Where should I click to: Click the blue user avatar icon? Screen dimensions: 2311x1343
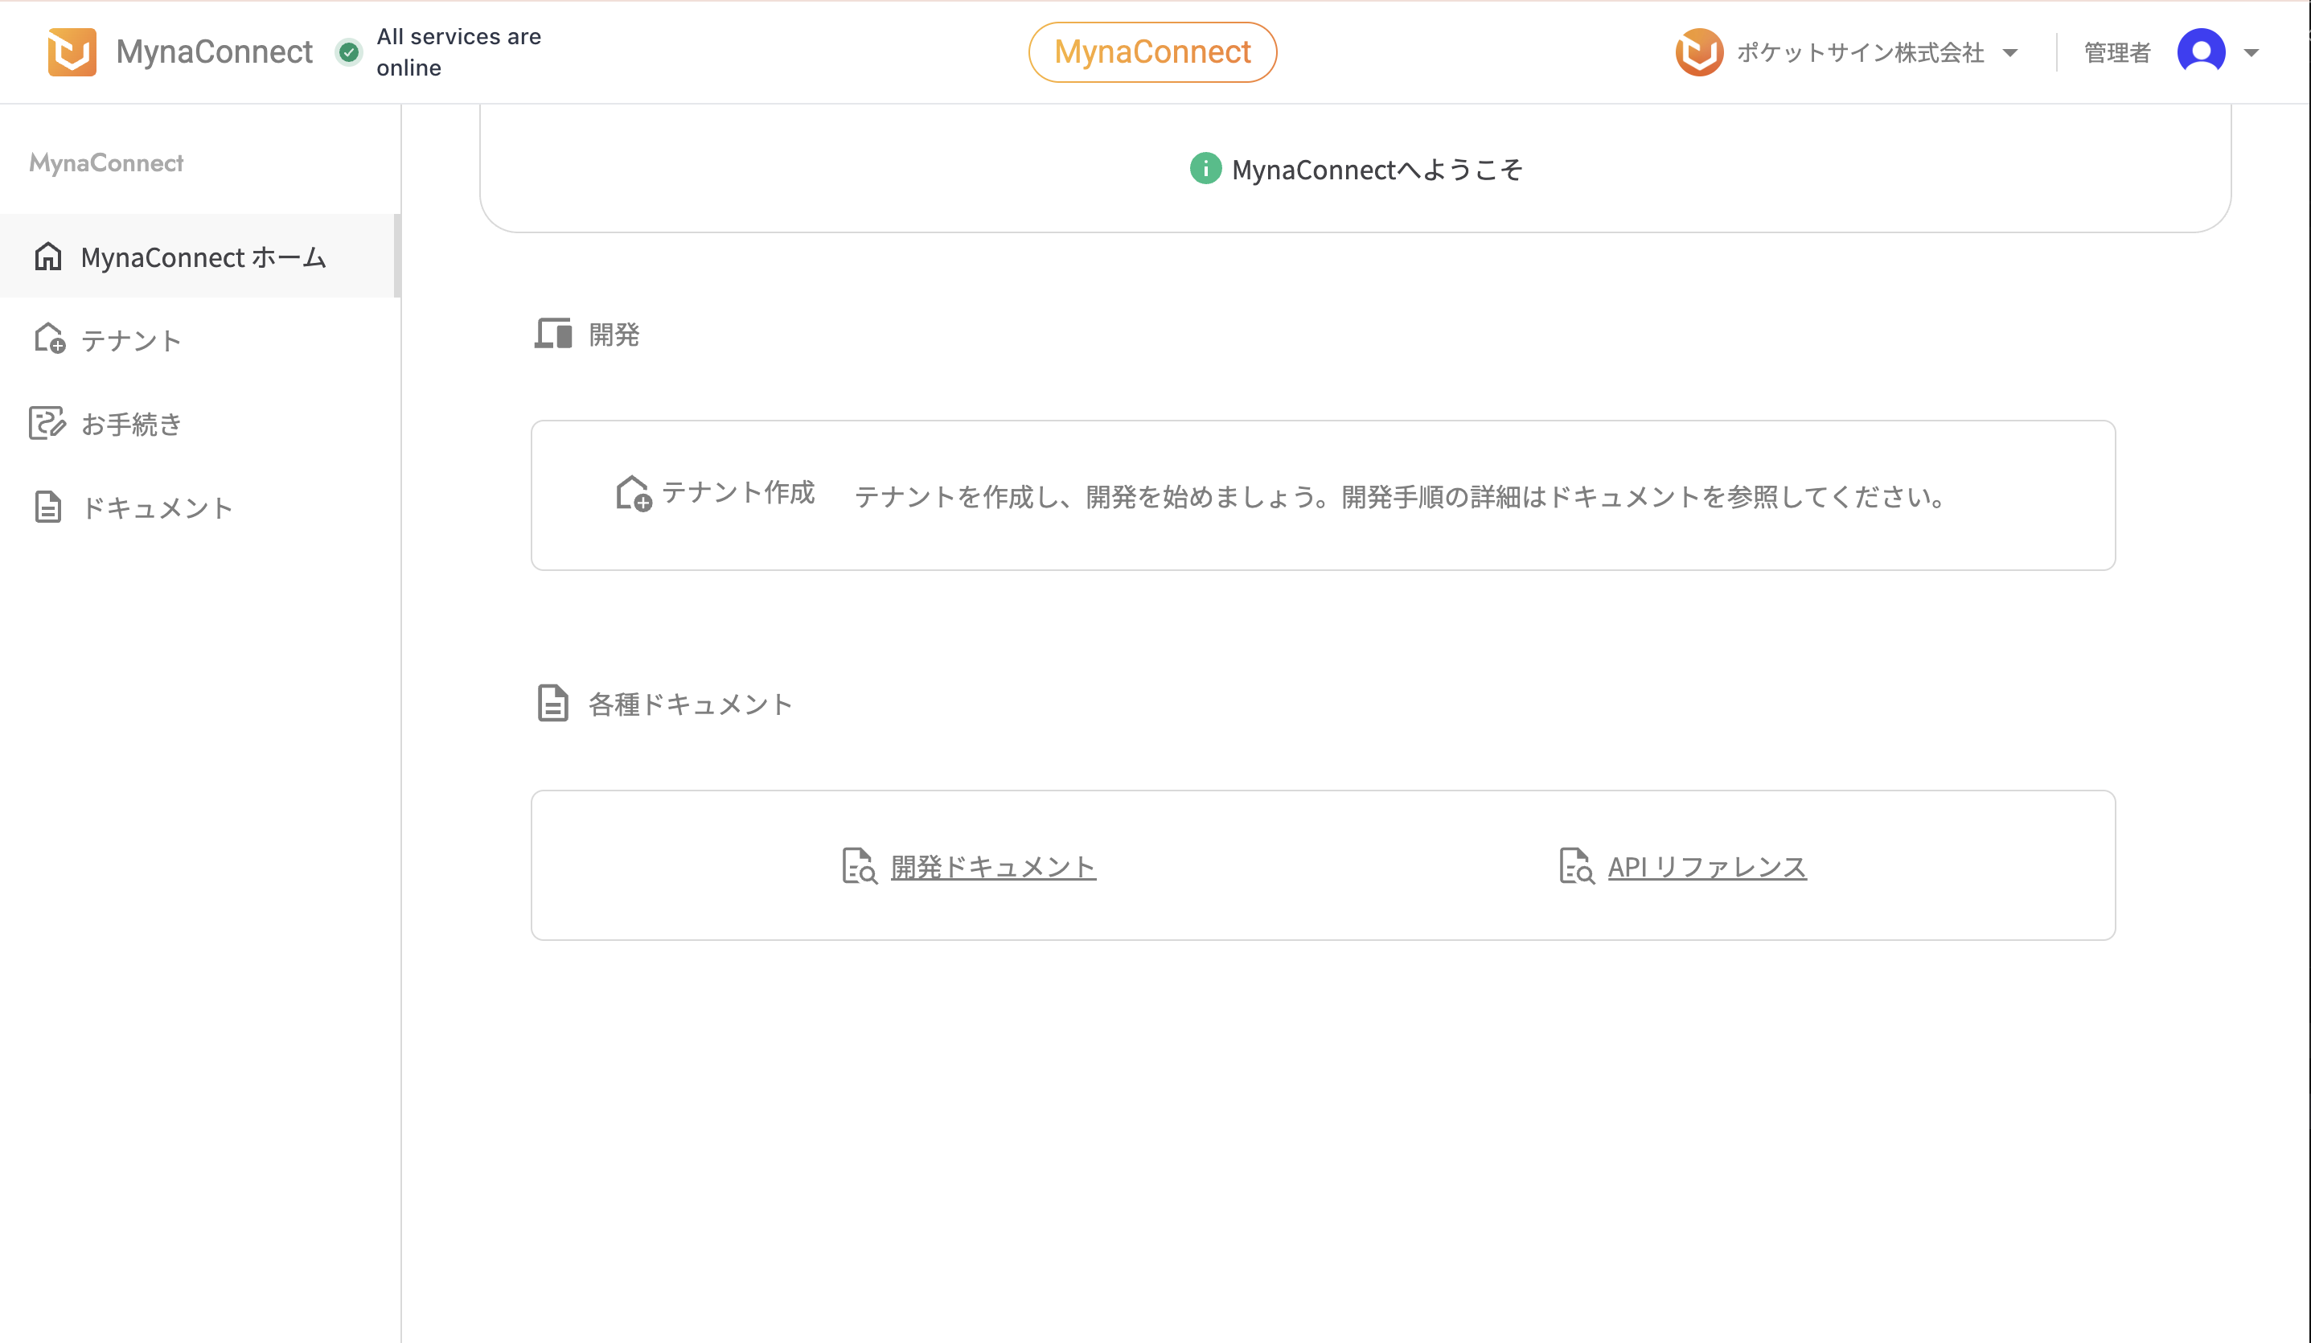(2201, 52)
